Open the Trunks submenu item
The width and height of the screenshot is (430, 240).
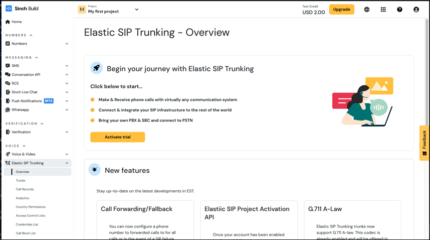(21, 181)
